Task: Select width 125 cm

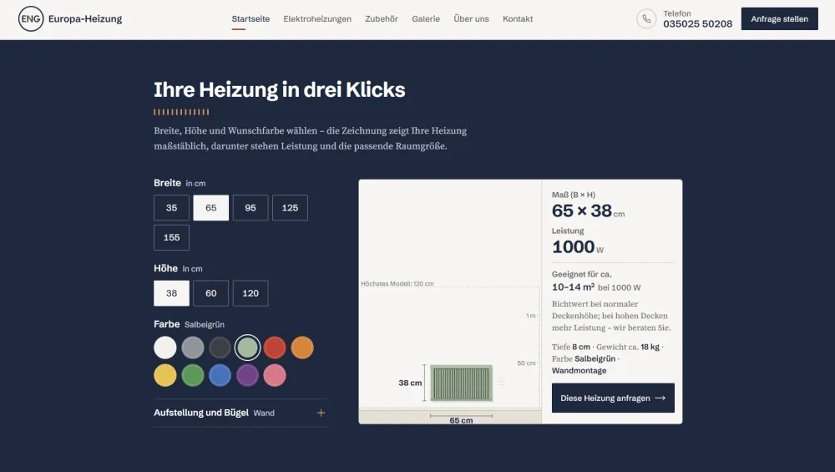Action: (290, 208)
